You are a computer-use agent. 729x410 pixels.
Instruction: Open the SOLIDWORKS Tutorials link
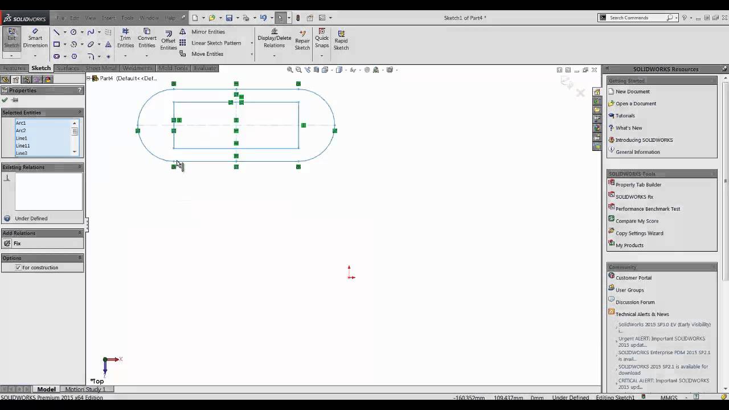click(x=625, y=115)
